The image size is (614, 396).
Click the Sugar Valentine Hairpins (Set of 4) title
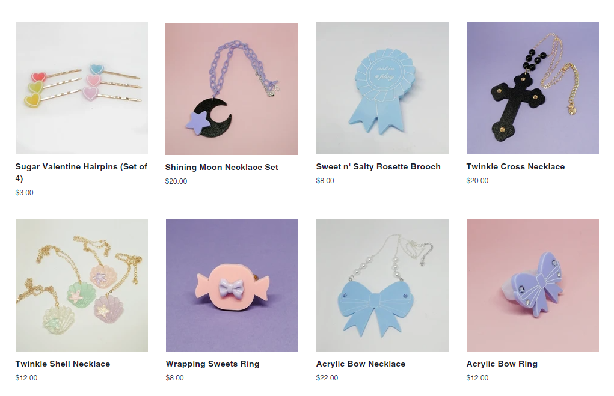(81, 172)
